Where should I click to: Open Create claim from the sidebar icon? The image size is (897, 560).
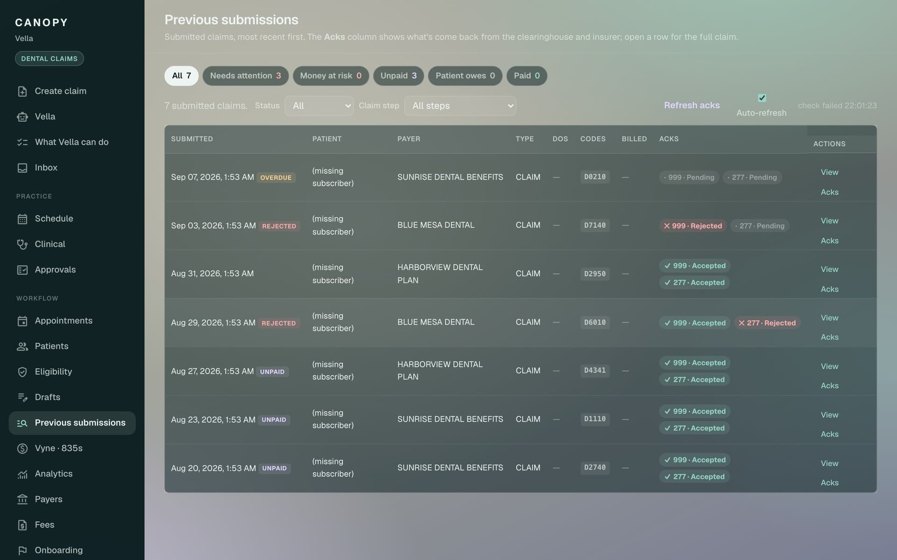click(x=22, y=91)
